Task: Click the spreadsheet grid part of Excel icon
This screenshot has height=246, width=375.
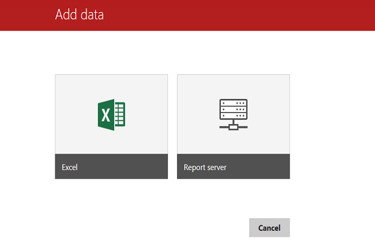Action: click(121, 115)
